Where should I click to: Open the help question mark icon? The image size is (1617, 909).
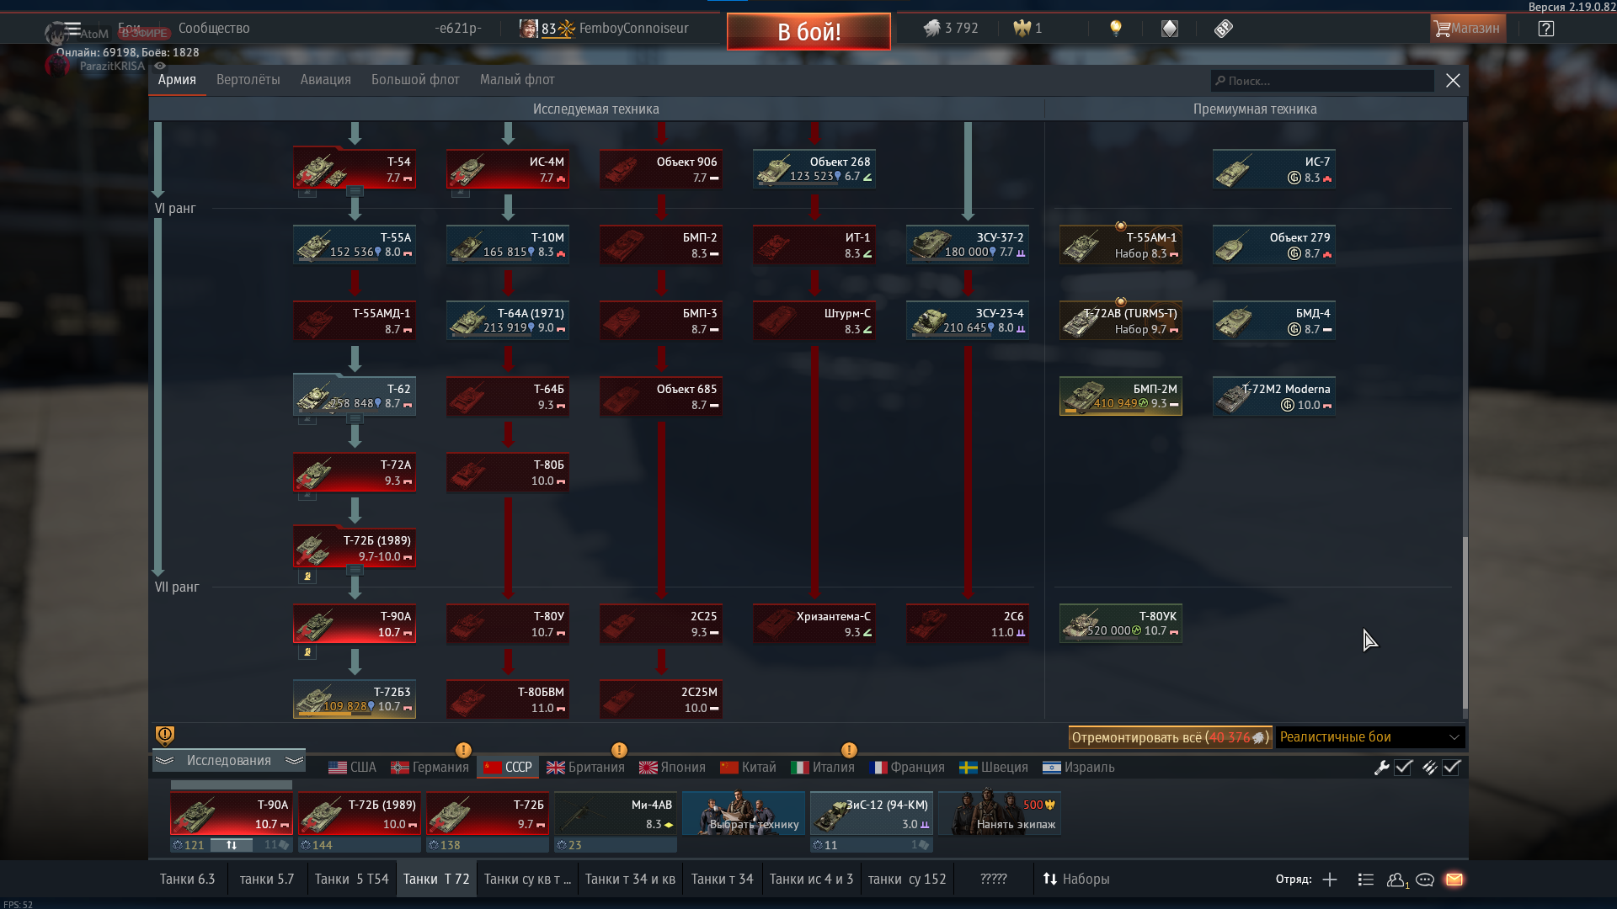1545,29
